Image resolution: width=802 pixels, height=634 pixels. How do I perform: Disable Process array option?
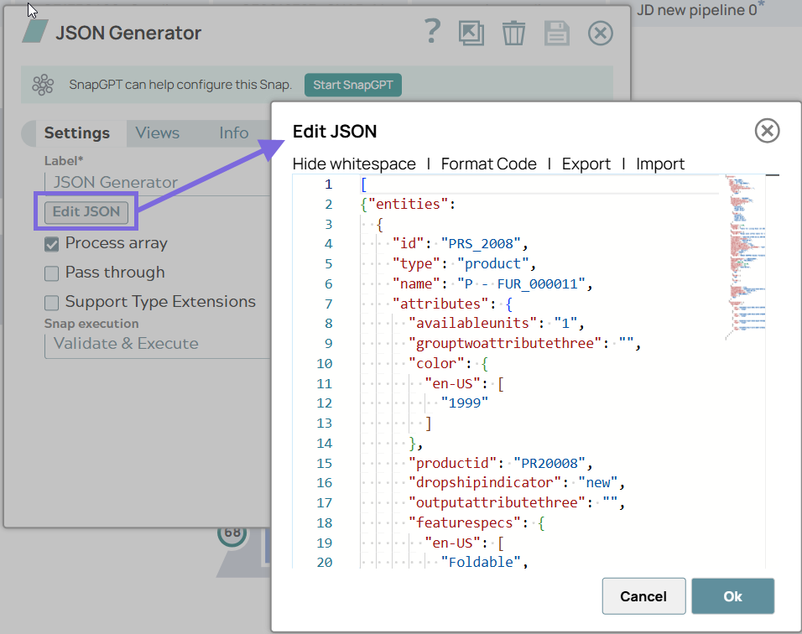pyautogui.click(x=51, y=242)
